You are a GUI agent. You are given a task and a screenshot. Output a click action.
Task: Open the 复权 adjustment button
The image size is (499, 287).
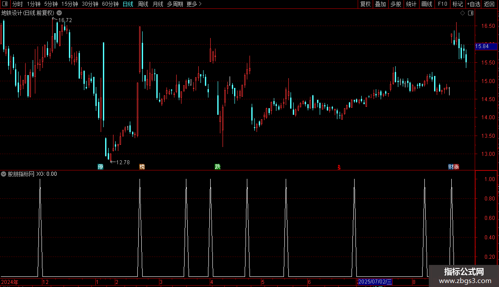[365, 4]
